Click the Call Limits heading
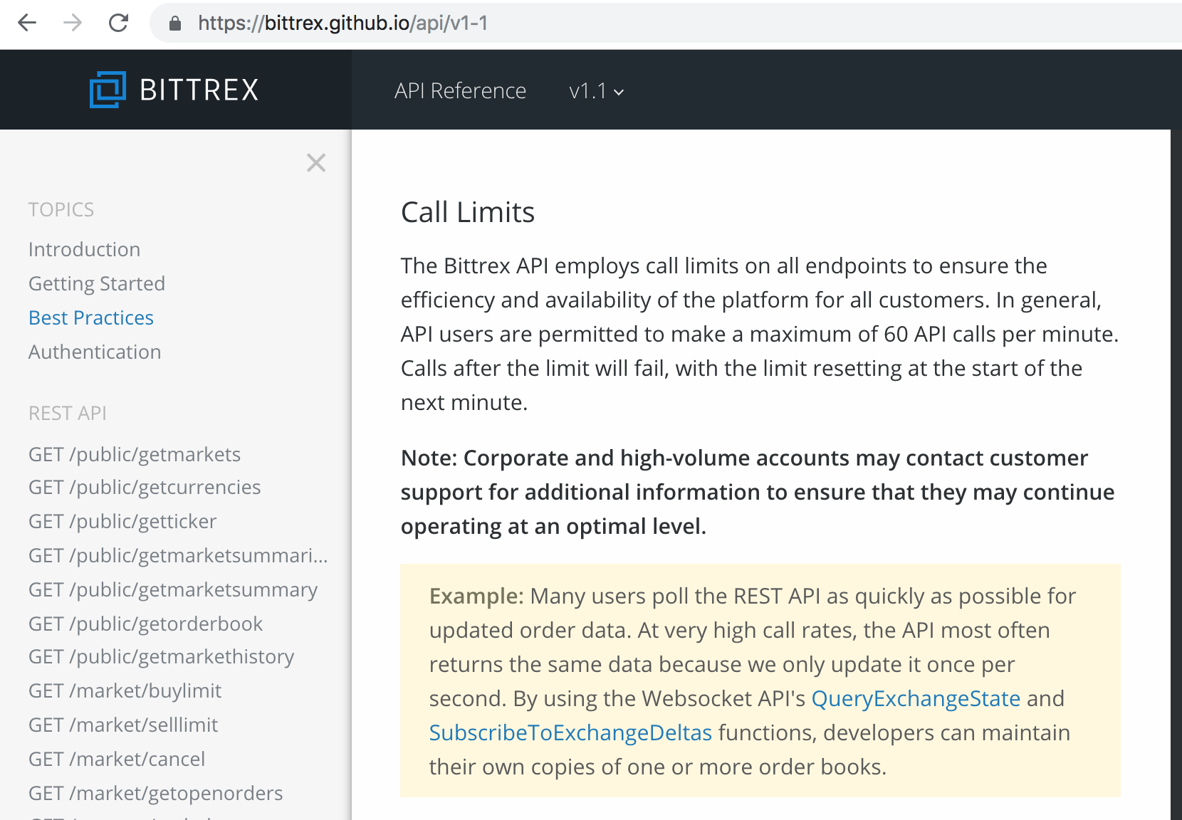Image resolution: width=1182 pixels, height=820 pixels. click(468, 212)
